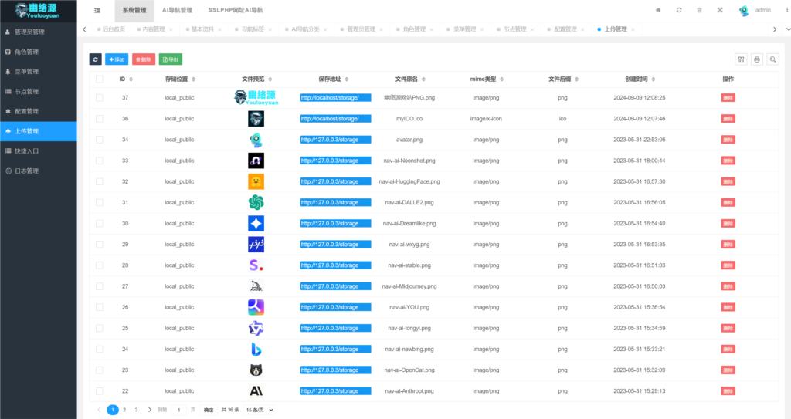Click the blue 添加 button
This screenshot has width=791, height=419.
[117, 59]
